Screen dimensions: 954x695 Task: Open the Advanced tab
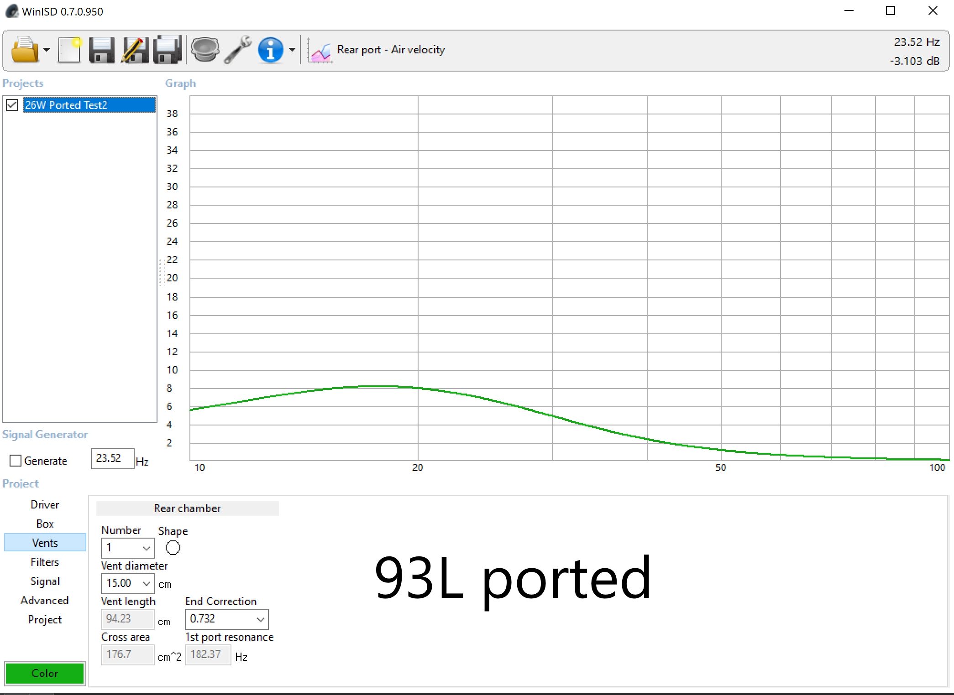click(45, 600)
